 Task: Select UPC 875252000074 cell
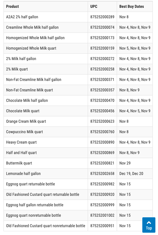pos(102,28)
